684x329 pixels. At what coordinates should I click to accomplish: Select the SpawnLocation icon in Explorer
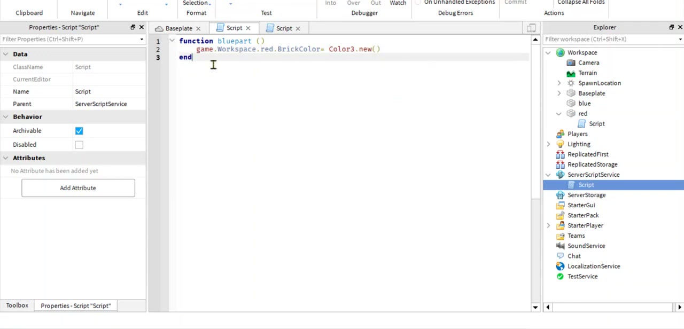coord(571,83)
